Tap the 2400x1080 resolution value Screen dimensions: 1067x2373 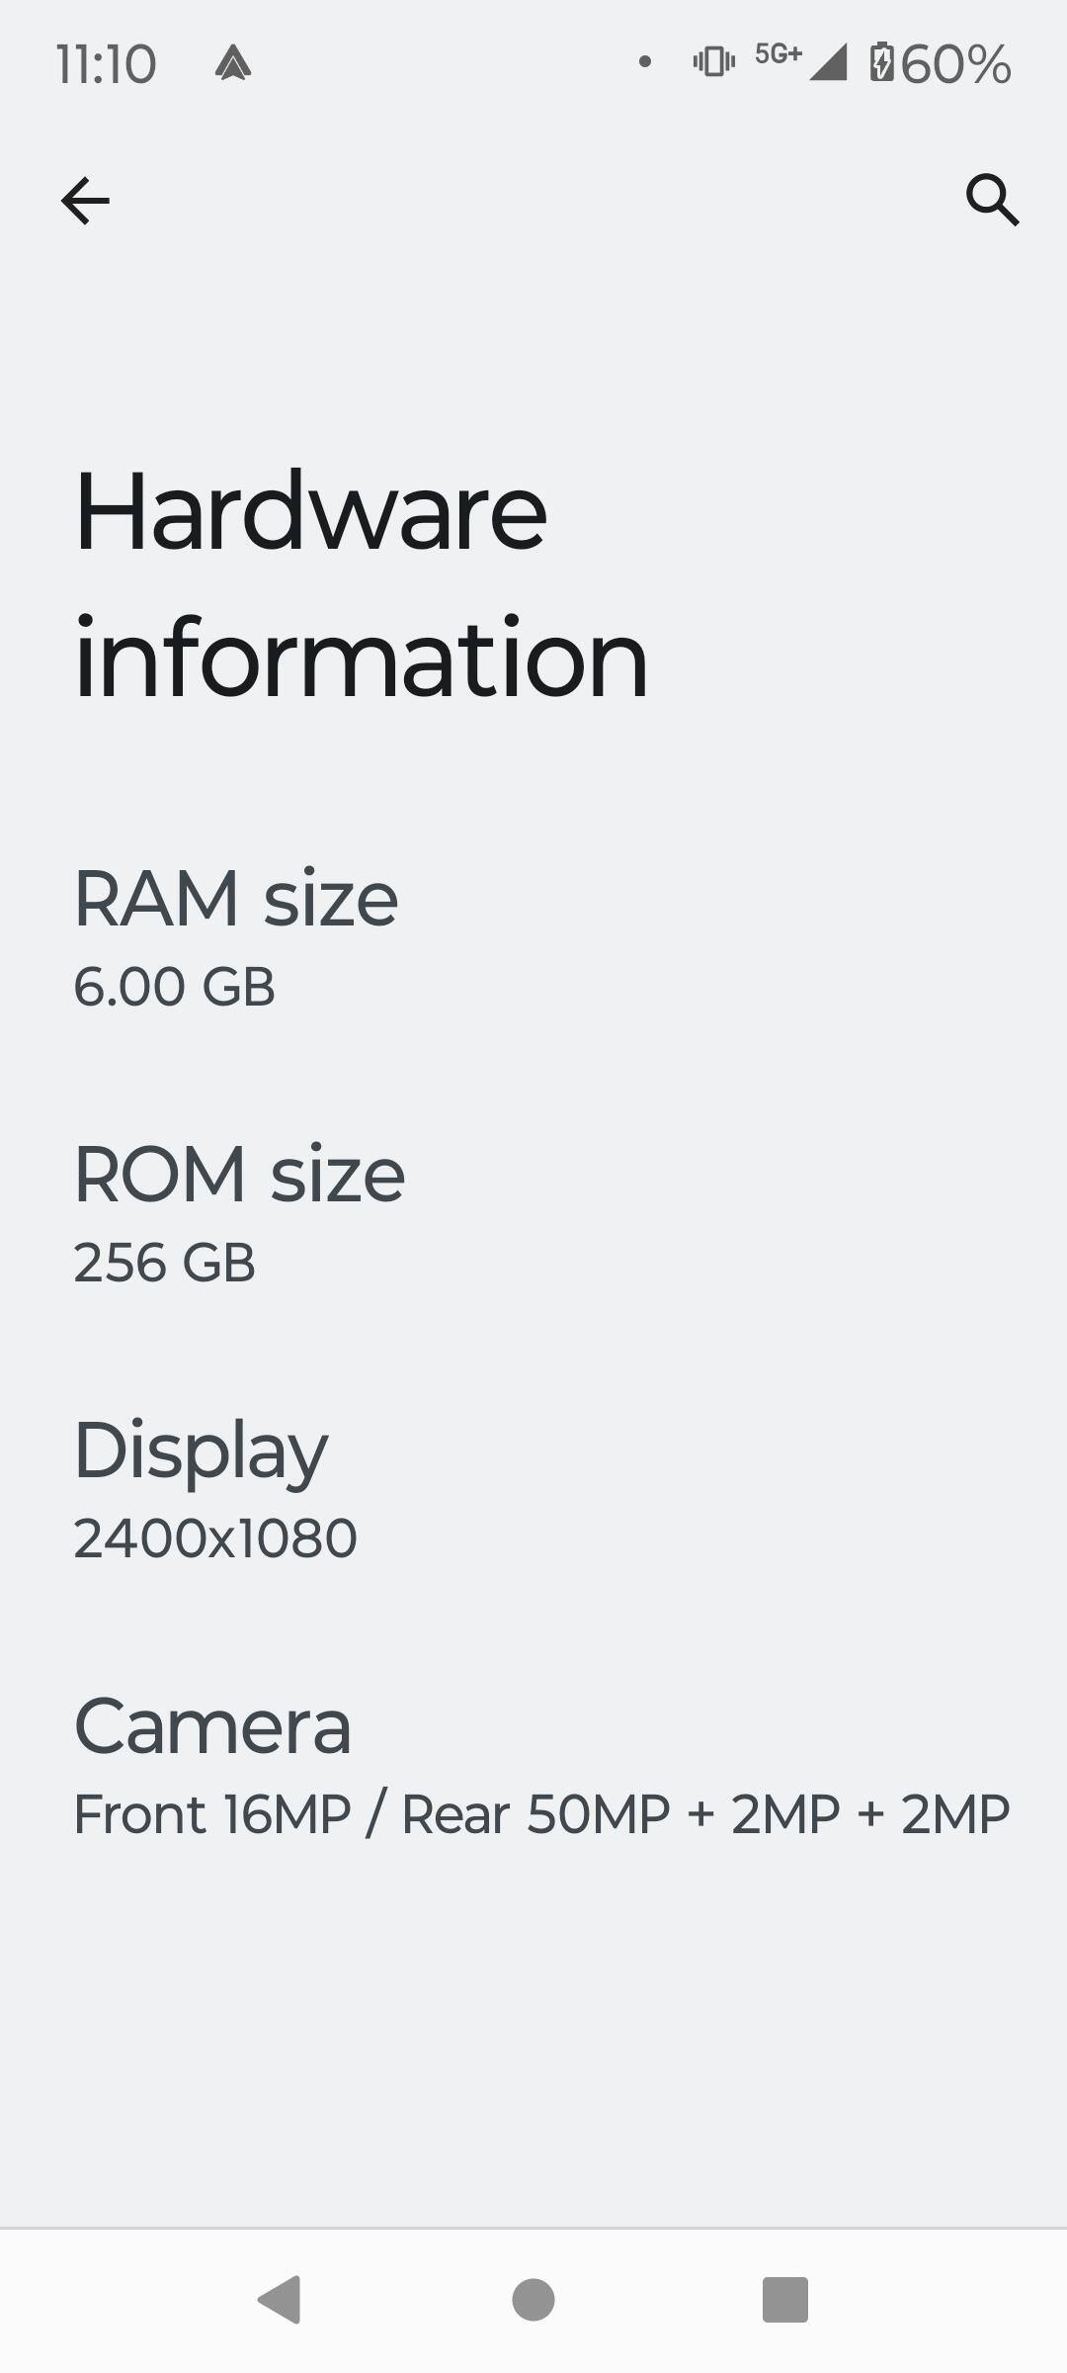(x=215, y=1538)
